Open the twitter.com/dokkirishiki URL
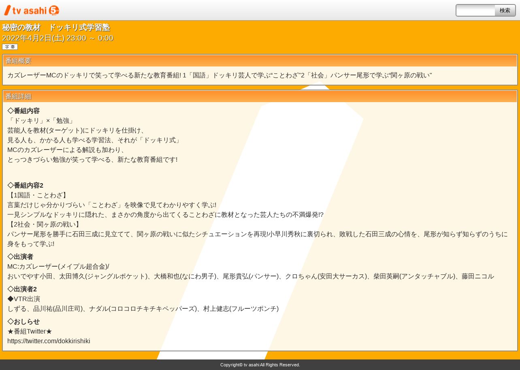This screenshot has height=370, width=520. [49, 341]
